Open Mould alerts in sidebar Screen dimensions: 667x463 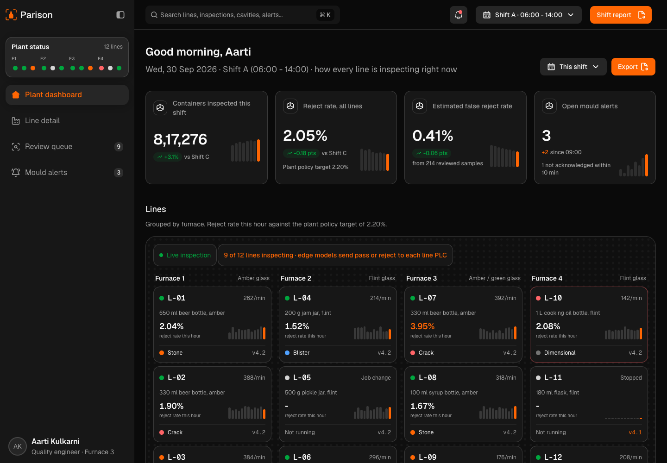[x=67, y=173]
